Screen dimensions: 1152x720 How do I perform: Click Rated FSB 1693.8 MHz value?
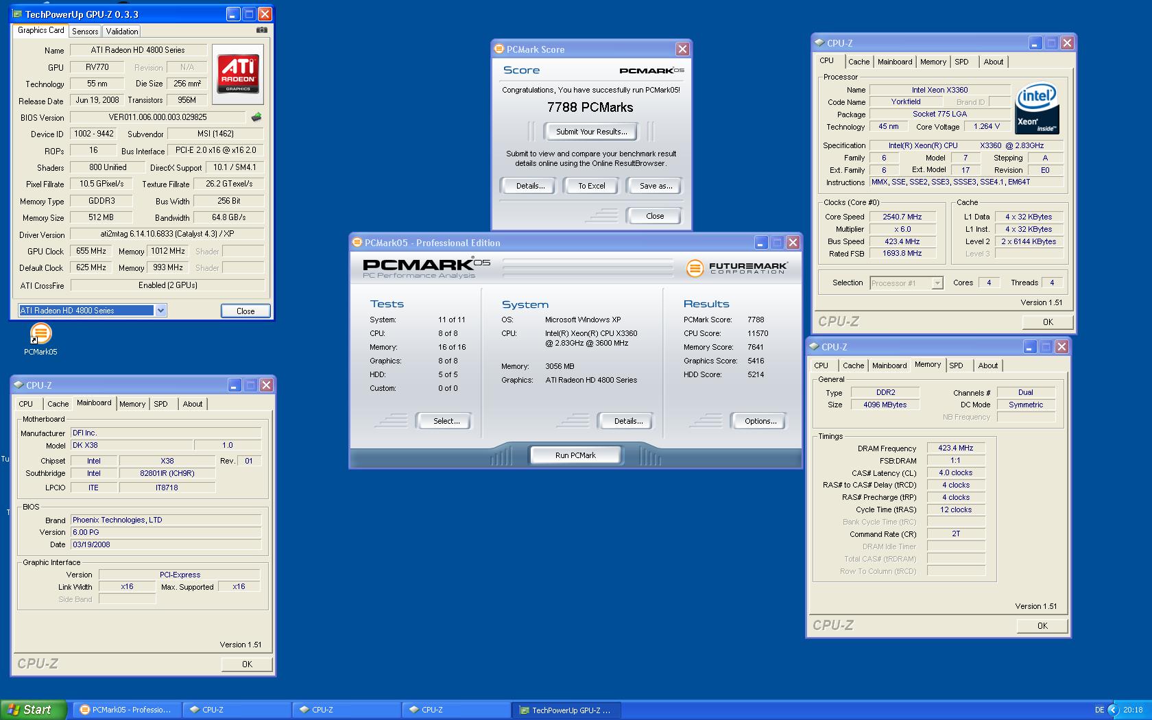click(902, 254)
